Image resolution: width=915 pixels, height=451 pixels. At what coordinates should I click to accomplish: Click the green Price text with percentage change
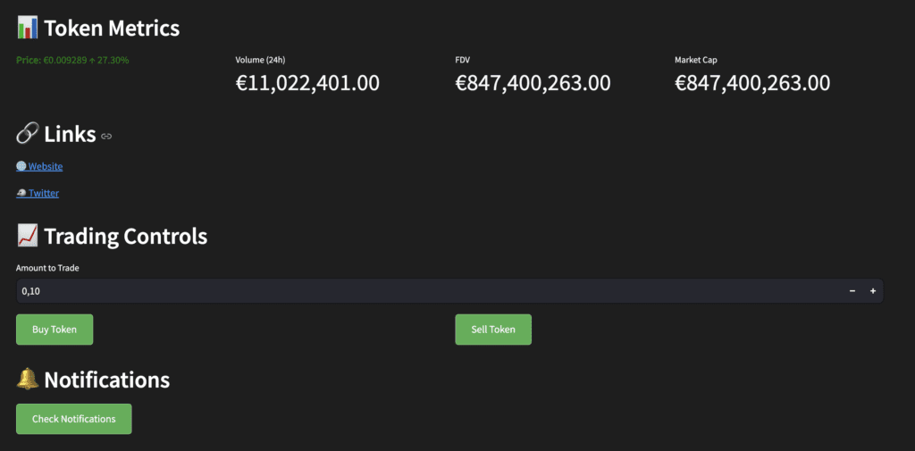pos(72,61)
